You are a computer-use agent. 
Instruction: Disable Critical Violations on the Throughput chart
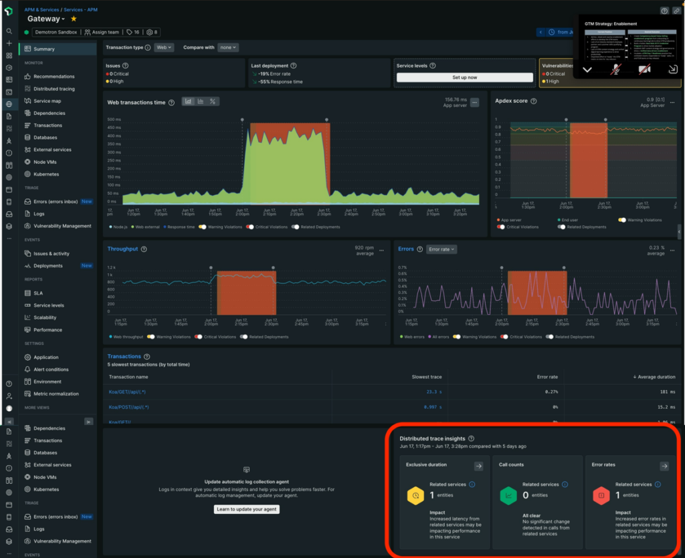coord(199,337)
